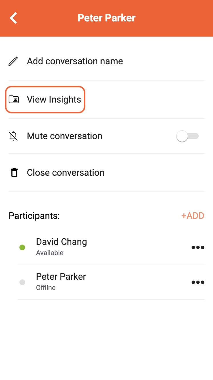213x380 pixels.
Task: Select Peter Parker in participants list
Action: tap(61, 277)
